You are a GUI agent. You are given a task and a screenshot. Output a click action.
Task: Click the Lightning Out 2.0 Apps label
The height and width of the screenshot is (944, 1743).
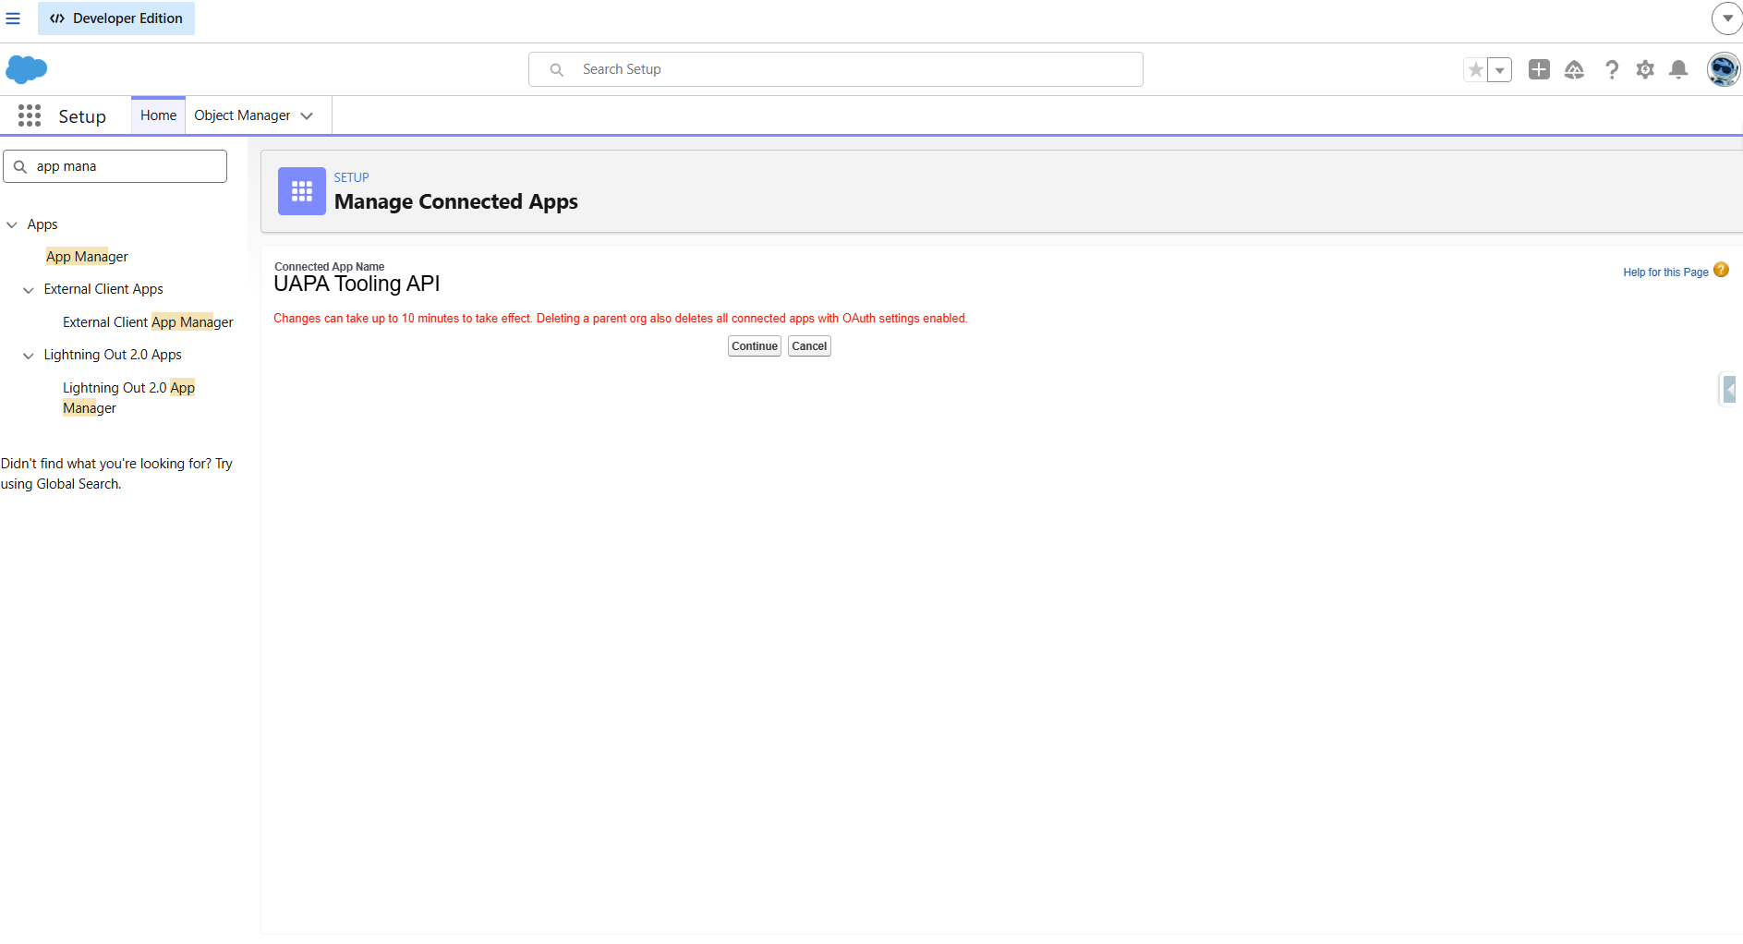pos(113,355)
